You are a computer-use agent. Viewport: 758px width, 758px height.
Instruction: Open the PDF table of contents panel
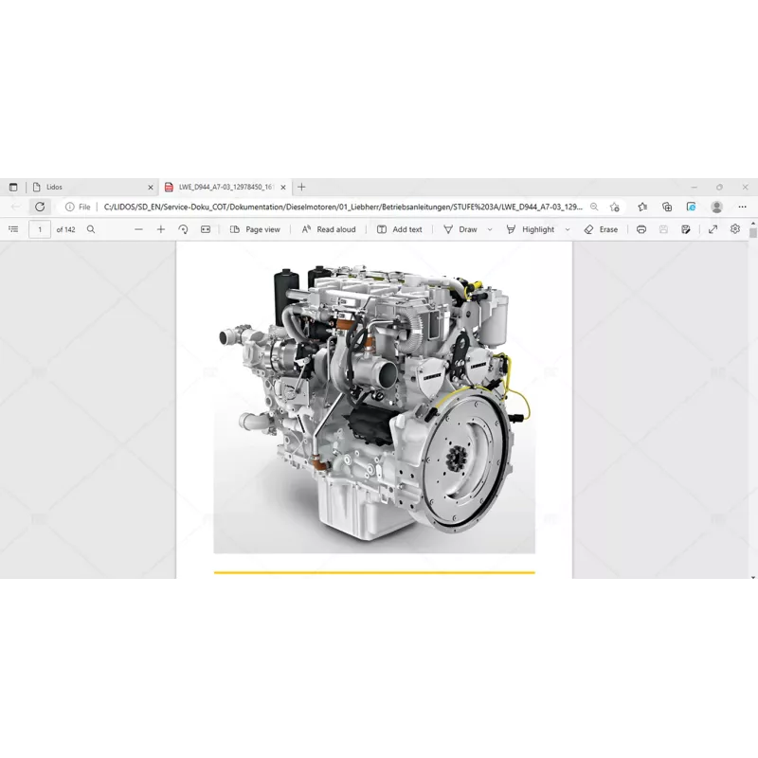pos(13,228)
